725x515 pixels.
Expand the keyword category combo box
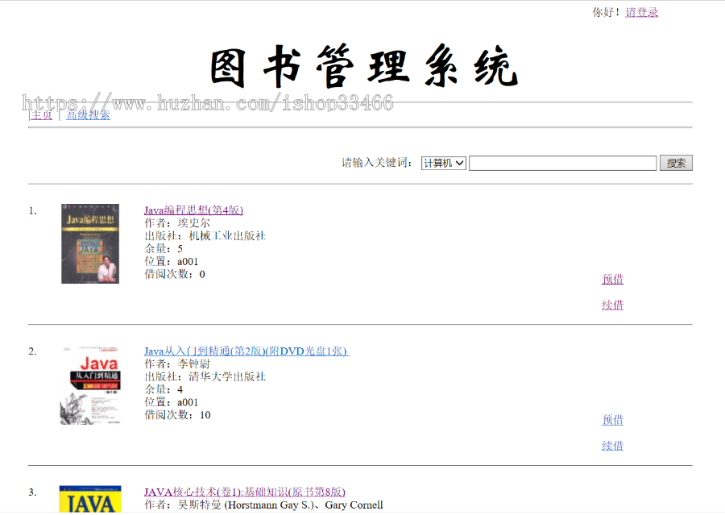click(x=442, y=163)
